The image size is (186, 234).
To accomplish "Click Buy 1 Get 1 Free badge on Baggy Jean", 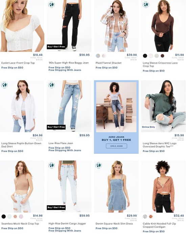I will point(56,47).
